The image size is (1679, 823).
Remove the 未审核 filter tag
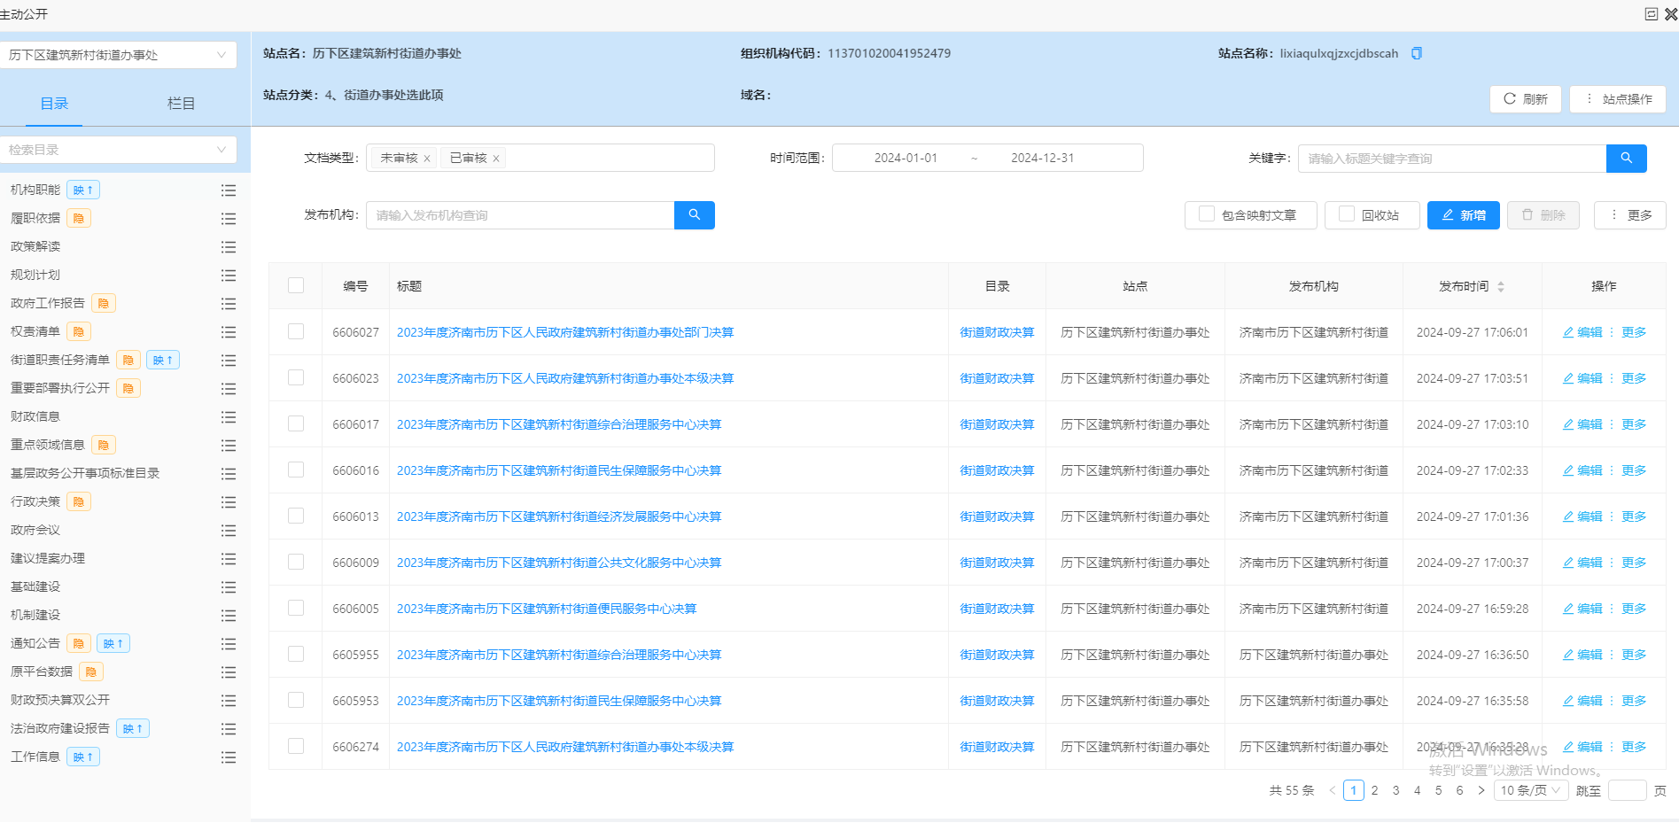point(427,159)
